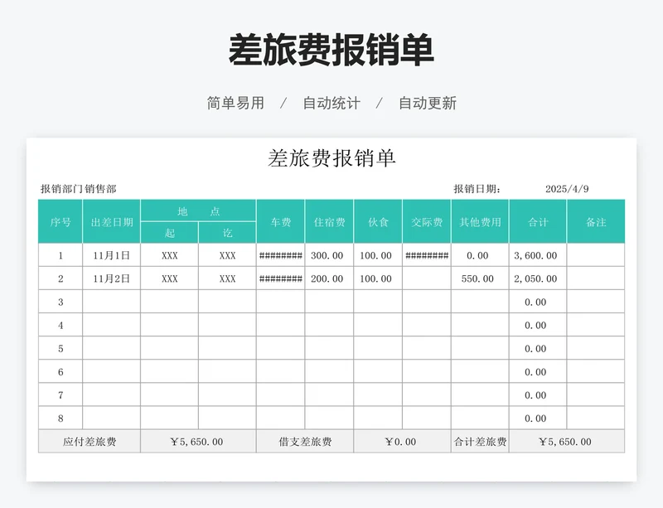
Task: Click the empty 备注 cell in row 1
Action: pyautogui.click(x=596, y=255)
